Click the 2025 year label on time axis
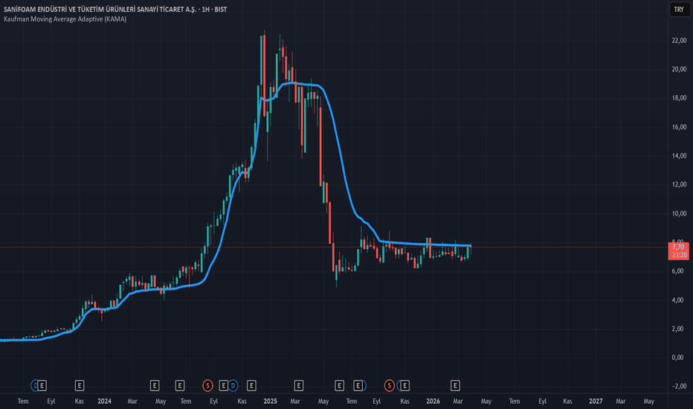The height and width of the screenshot is (409, 693). pyautogui.click(x=270, y=401)
